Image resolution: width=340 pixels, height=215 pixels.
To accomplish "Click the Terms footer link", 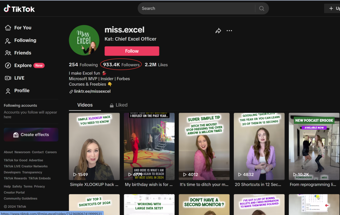I will click(28, 187).
